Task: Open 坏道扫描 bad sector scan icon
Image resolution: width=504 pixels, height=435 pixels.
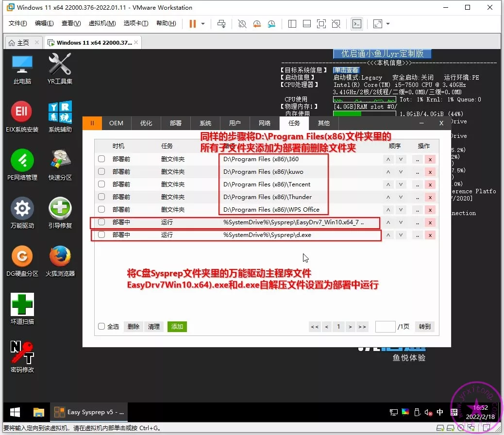Action: point(22,305)
